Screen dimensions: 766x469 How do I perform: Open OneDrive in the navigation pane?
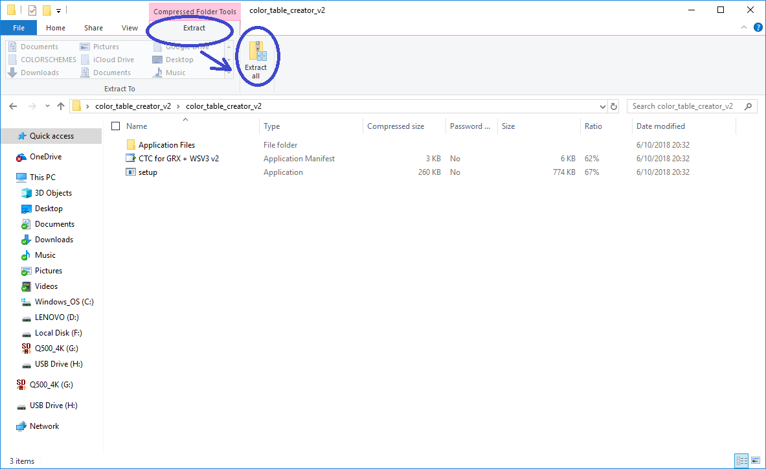click(x=45, y=157)
